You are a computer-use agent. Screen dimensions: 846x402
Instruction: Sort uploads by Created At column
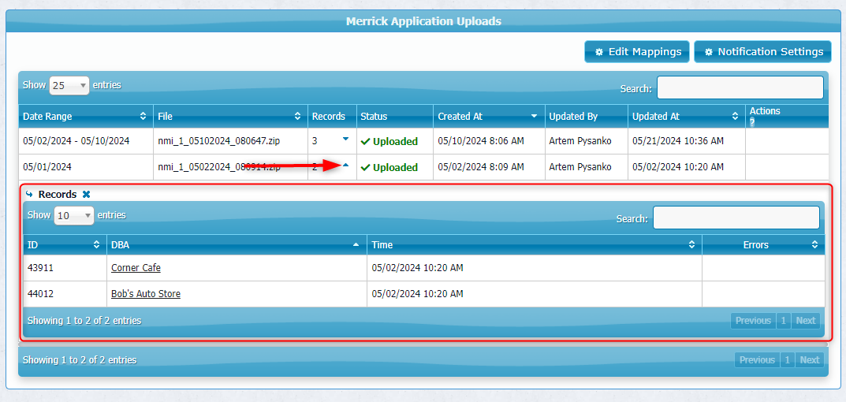[534, 117]
